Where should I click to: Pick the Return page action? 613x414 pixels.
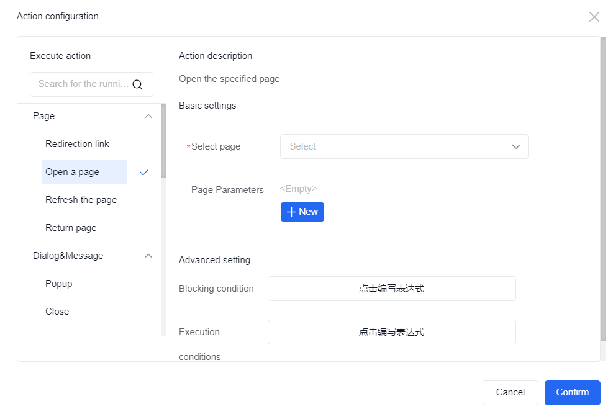[x=71, y=228]
